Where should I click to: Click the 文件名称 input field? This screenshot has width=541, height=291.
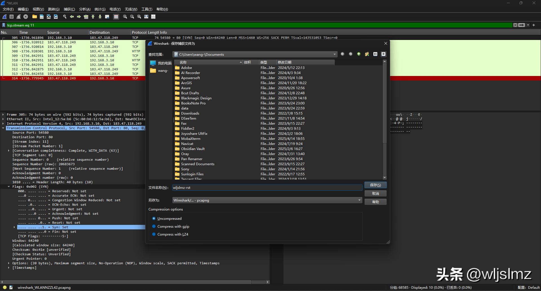267,187
